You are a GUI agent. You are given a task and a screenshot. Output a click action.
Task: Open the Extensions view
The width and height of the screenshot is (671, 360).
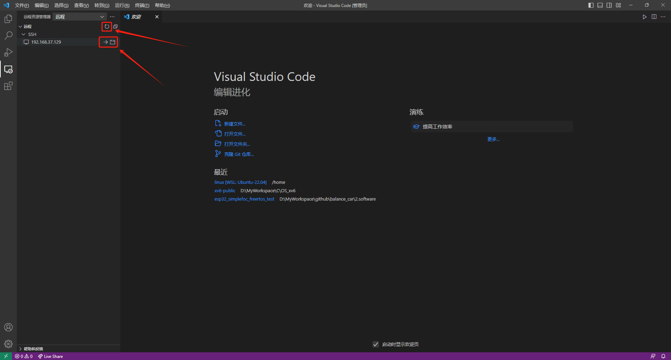click(8, 86)
